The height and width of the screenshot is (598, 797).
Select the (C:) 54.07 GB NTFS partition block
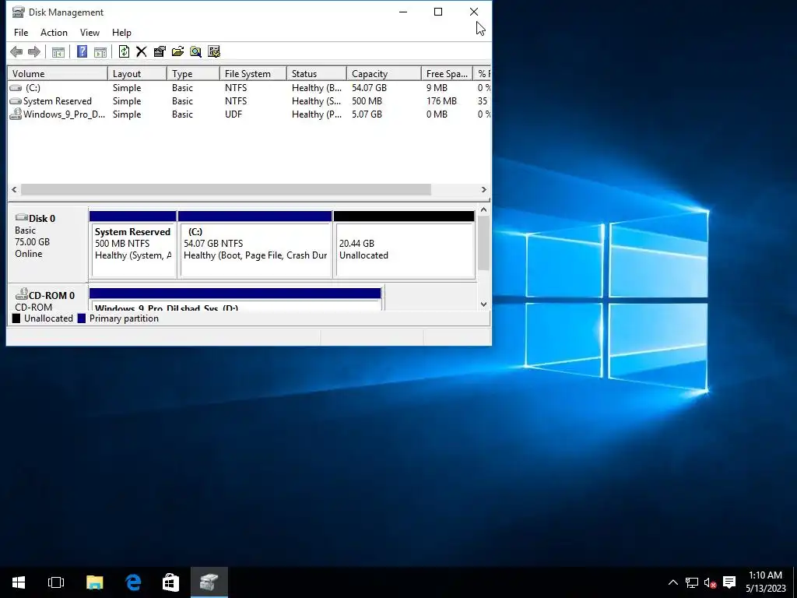[255, 244]
